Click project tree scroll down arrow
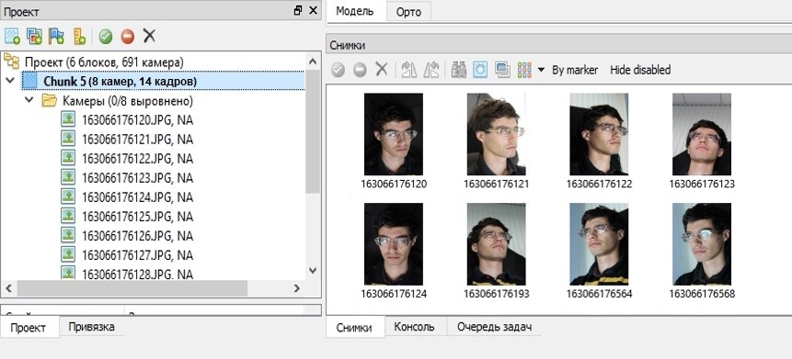The width and height of the screenshot is (792, 359). click(313, 270)
